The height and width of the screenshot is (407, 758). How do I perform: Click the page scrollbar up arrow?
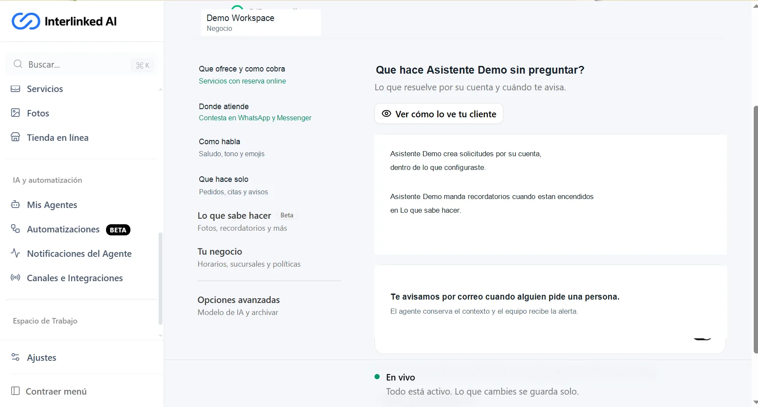click(x=755, y=6)
